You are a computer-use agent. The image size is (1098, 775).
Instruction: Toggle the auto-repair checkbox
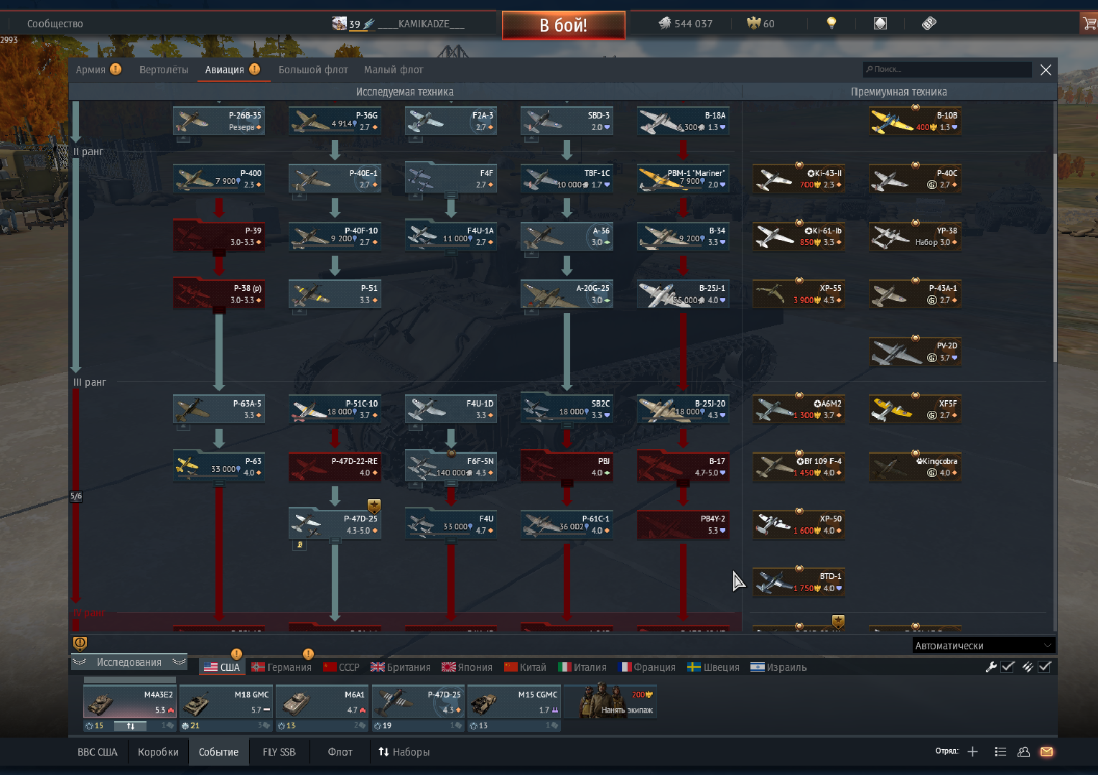point(1008,667)
